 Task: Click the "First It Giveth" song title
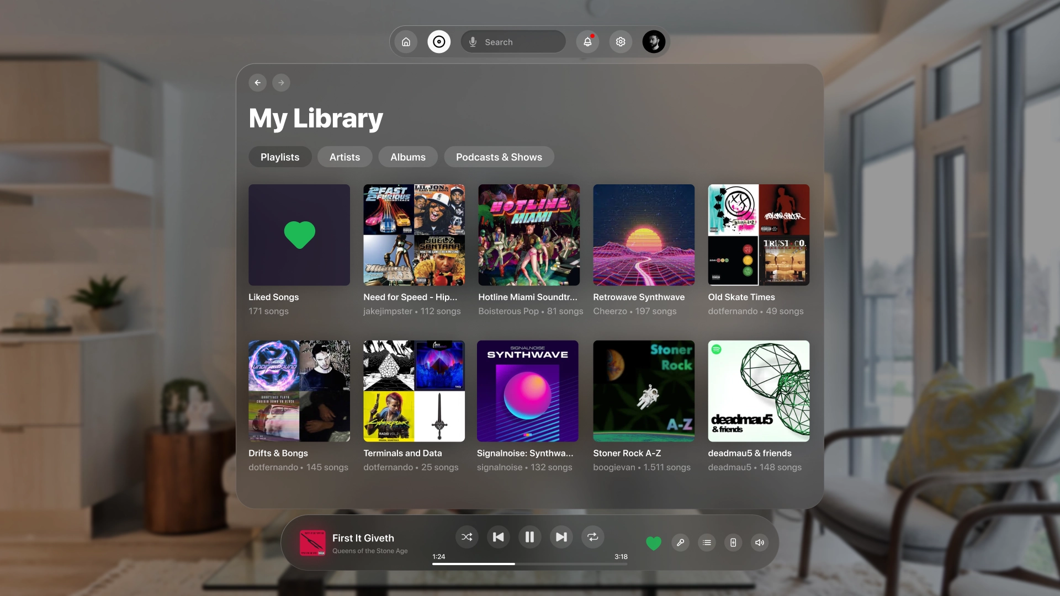pyautogui.click(x=363, y=538)
